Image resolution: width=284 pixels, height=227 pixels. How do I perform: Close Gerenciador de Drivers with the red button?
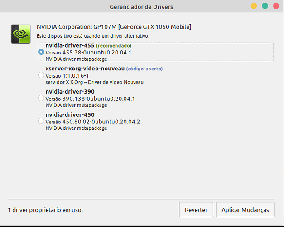[x=275, y=6]
